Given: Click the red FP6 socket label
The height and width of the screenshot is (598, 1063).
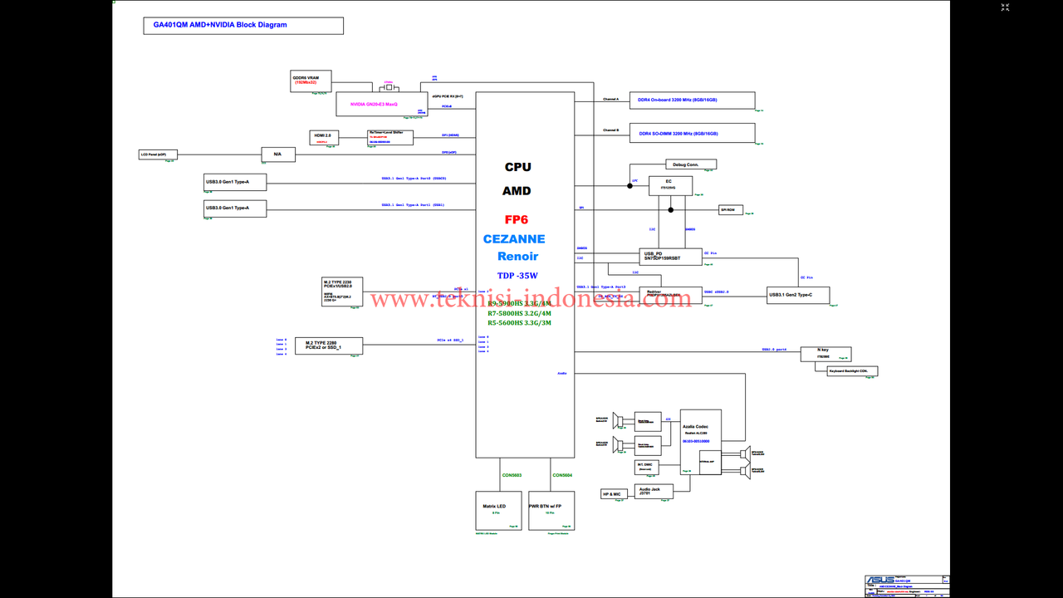Looking at the screenshot, I should click(517, 219).
